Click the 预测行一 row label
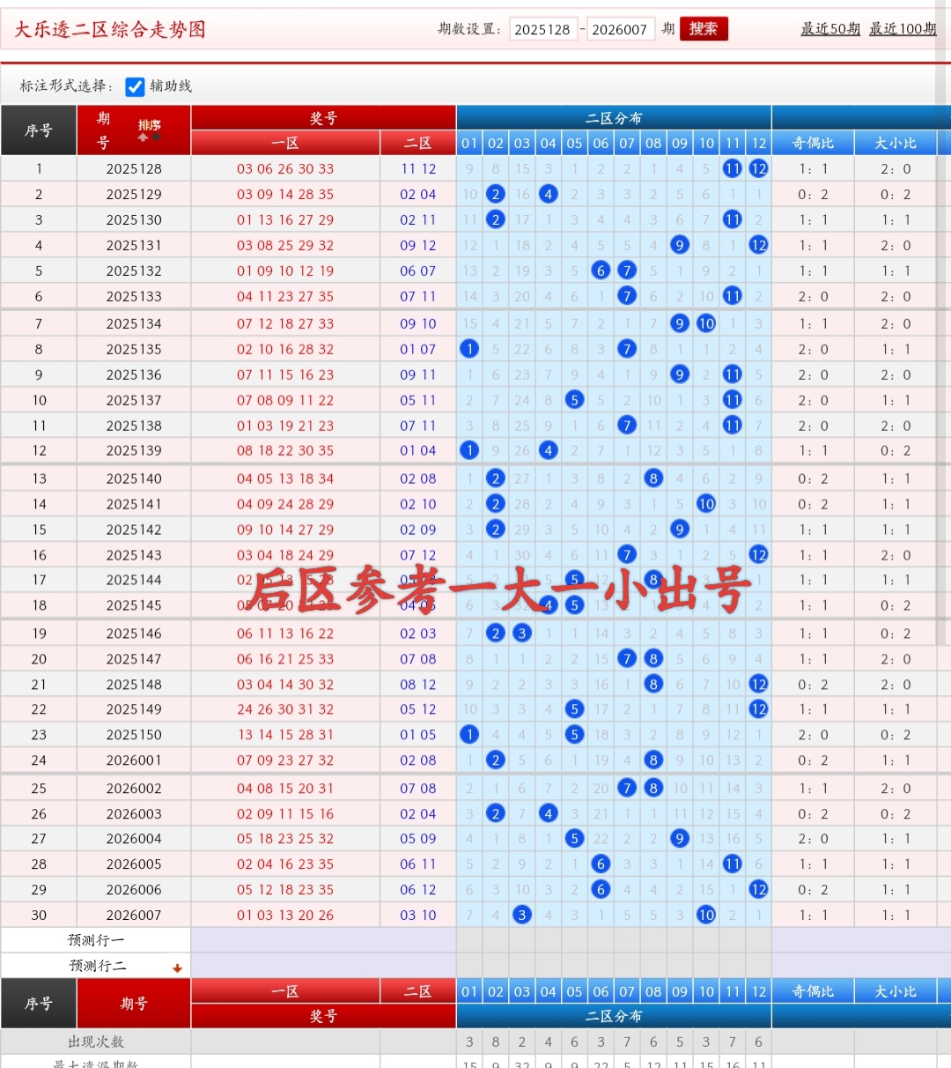The image size is (951, 1068). click(96, 940)
